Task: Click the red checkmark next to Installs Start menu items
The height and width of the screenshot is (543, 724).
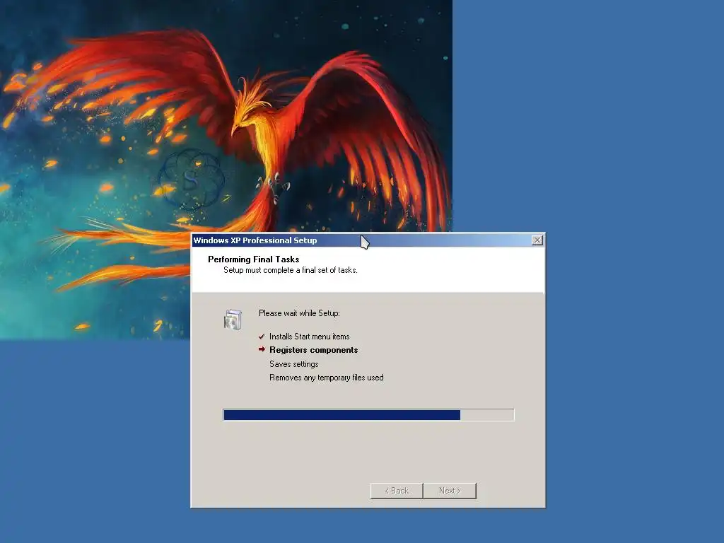Action: pyautogui.click(x=262, y=337)
